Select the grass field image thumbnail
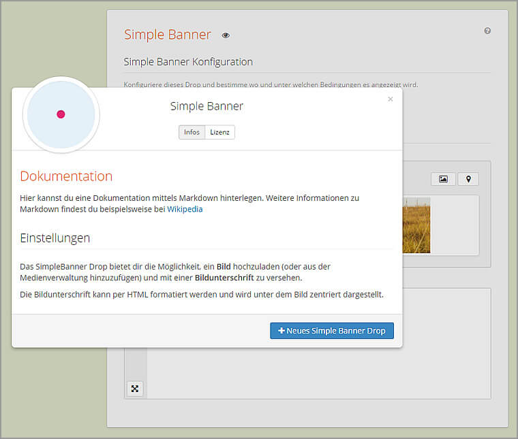The image size is (518, 439). click(x=416, y=225)
